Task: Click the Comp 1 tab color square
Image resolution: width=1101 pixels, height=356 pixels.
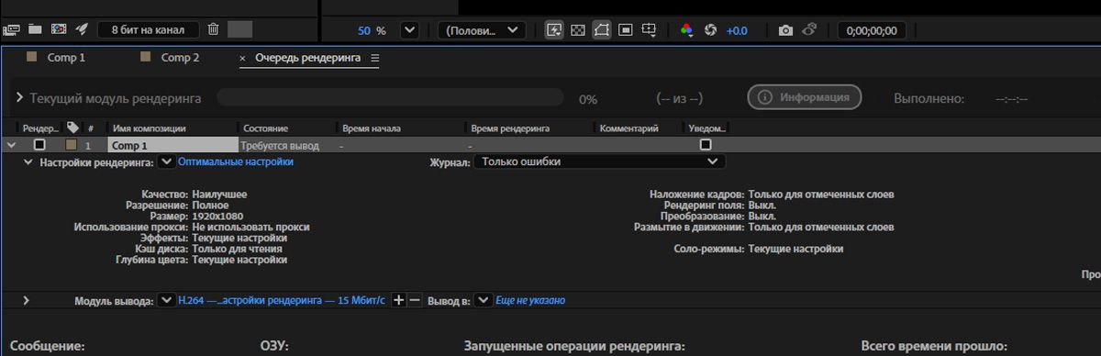Action: [32, 57]
